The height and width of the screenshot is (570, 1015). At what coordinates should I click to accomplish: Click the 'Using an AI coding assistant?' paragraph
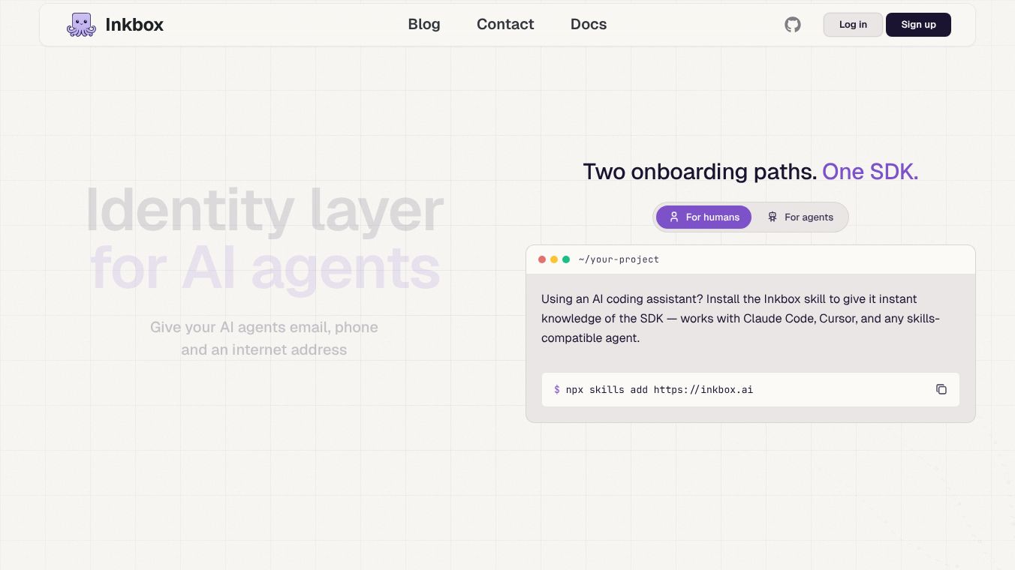740,318
